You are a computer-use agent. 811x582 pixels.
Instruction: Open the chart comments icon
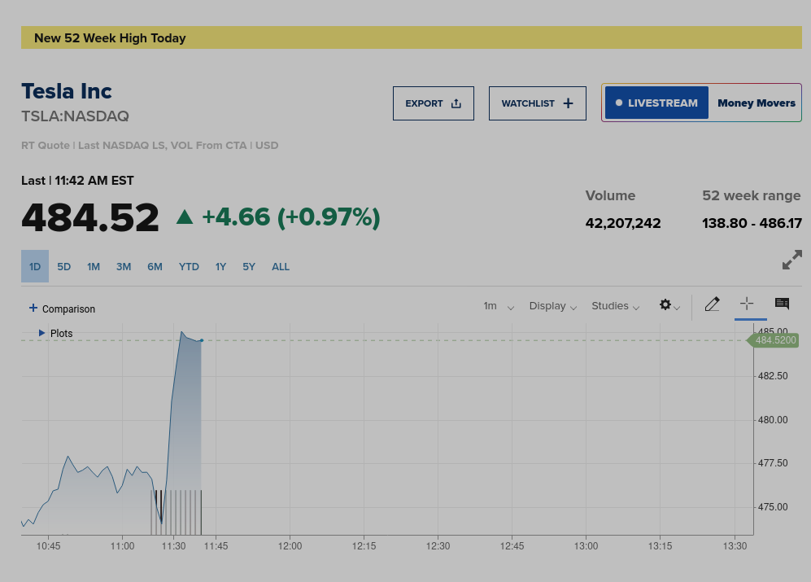[x=782, y=304]
